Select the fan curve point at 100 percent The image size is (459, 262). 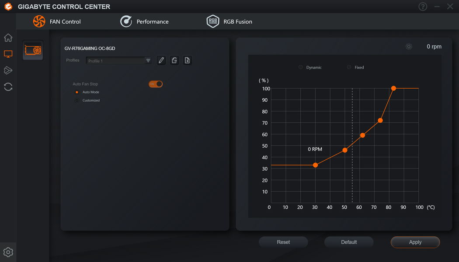(x=393, y=88)
